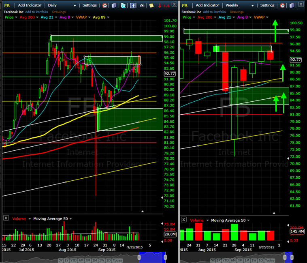The image size is (307, 263).
Task: Open Drawings in Weekly chart
Action: click(237, 12)
